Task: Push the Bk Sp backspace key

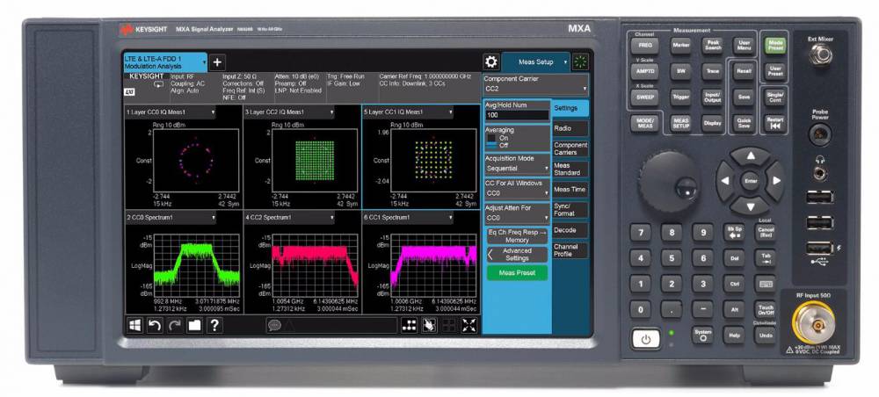Action: [x=734, y=232]
